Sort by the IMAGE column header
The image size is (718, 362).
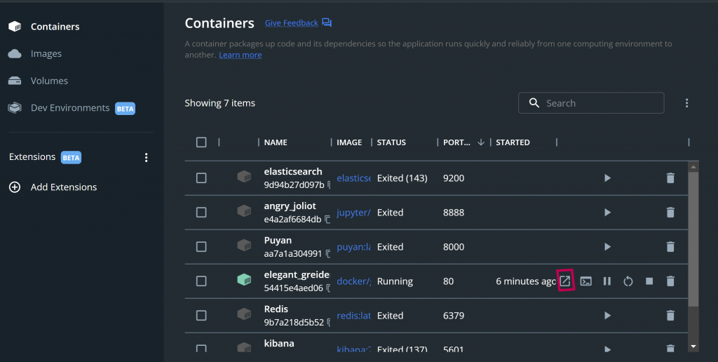[349, 142]
